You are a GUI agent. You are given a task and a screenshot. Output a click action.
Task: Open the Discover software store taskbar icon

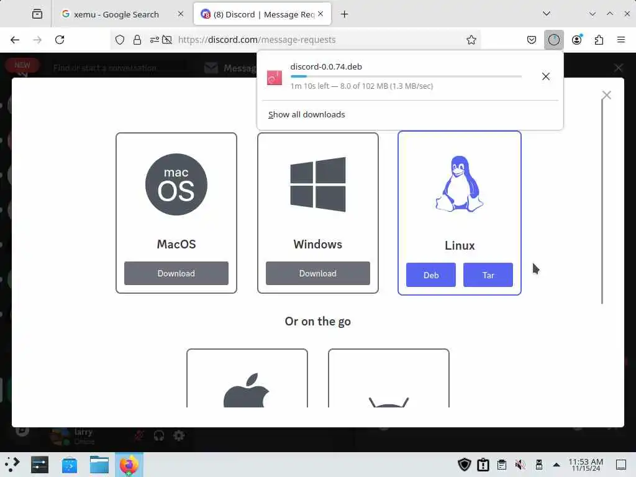[70, 465]
